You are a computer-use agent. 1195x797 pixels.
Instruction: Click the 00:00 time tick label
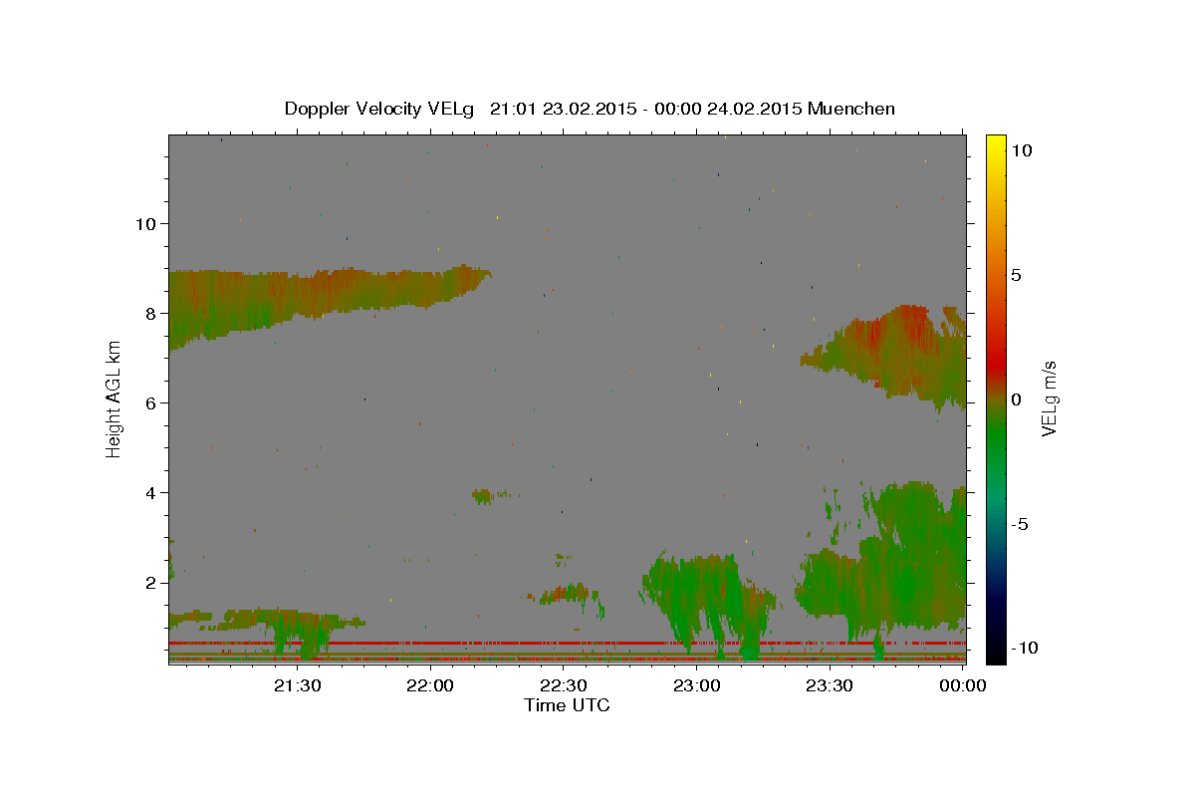coord(962,685)
